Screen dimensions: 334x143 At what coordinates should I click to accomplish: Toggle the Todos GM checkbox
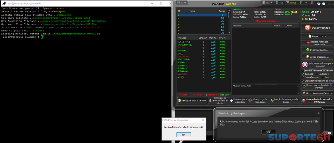(x=303, y=74)
